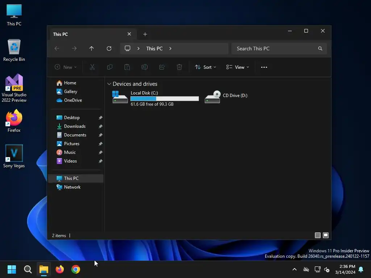371x278 pixels.
Task: Click pin icon next to Videos
Action: [x=101, y=161]
